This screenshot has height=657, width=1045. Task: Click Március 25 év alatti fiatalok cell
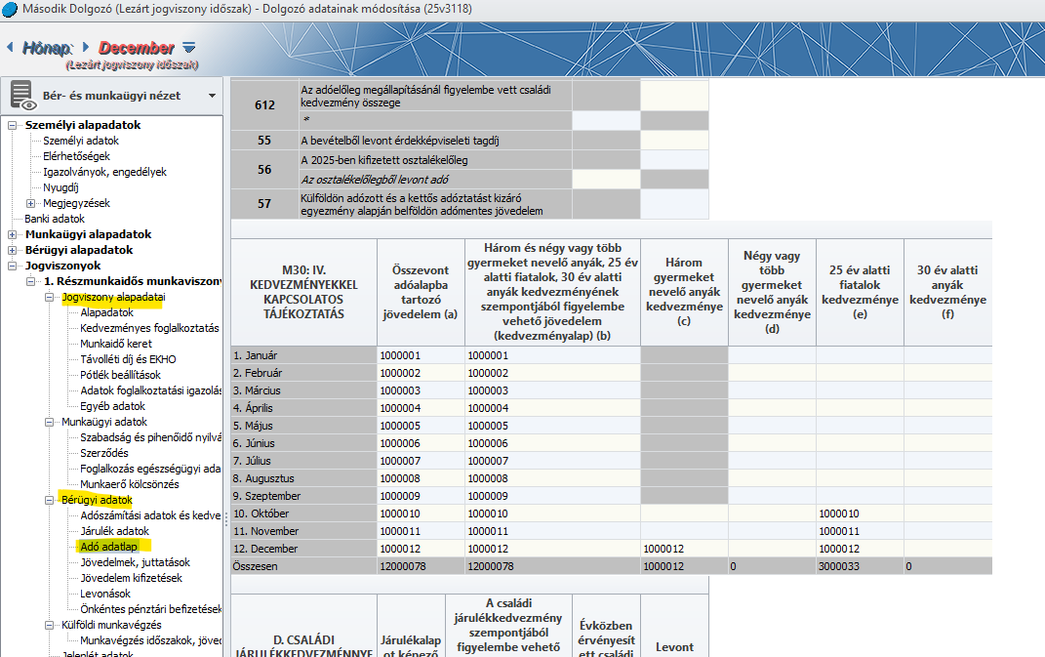[860, 390]
